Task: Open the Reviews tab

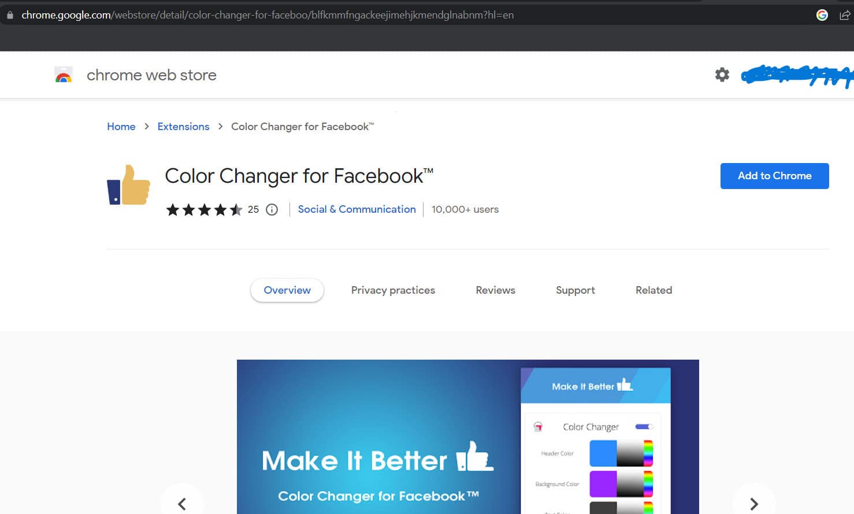Action: click(x=495, y=290)
